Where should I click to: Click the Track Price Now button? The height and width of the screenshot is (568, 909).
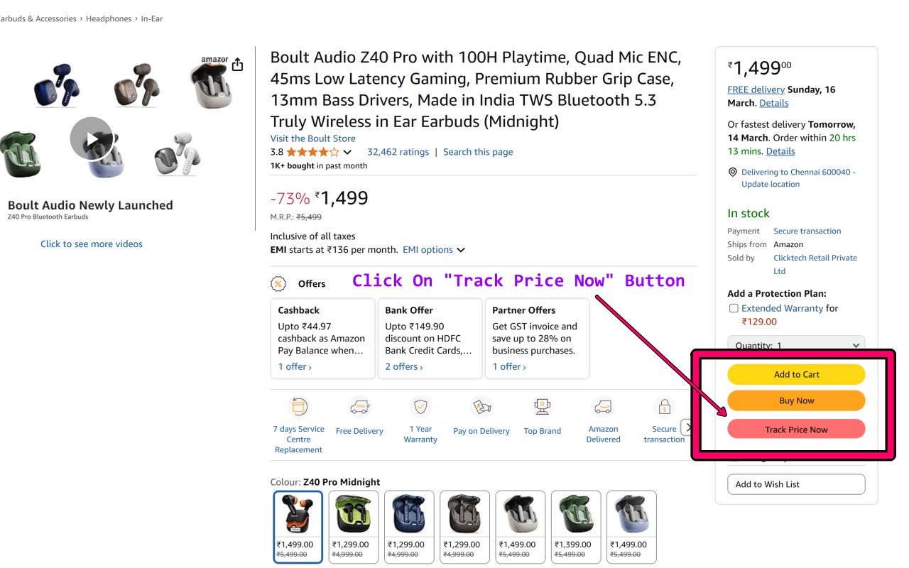pos(796,430)
